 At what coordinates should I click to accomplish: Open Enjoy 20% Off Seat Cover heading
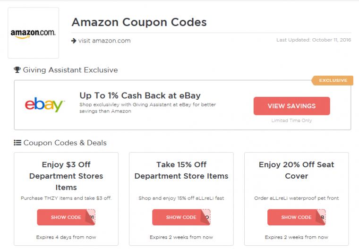297,170
